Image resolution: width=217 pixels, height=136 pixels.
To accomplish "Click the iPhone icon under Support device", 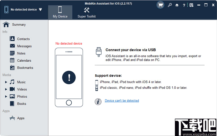I will [x=97, y=83].
